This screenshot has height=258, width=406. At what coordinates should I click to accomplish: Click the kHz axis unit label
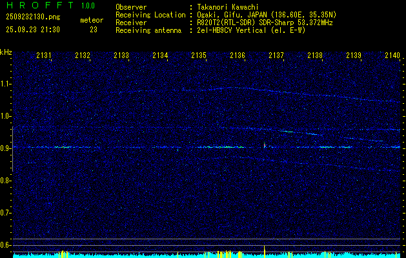pyautogui.click(x=6, y=52)
